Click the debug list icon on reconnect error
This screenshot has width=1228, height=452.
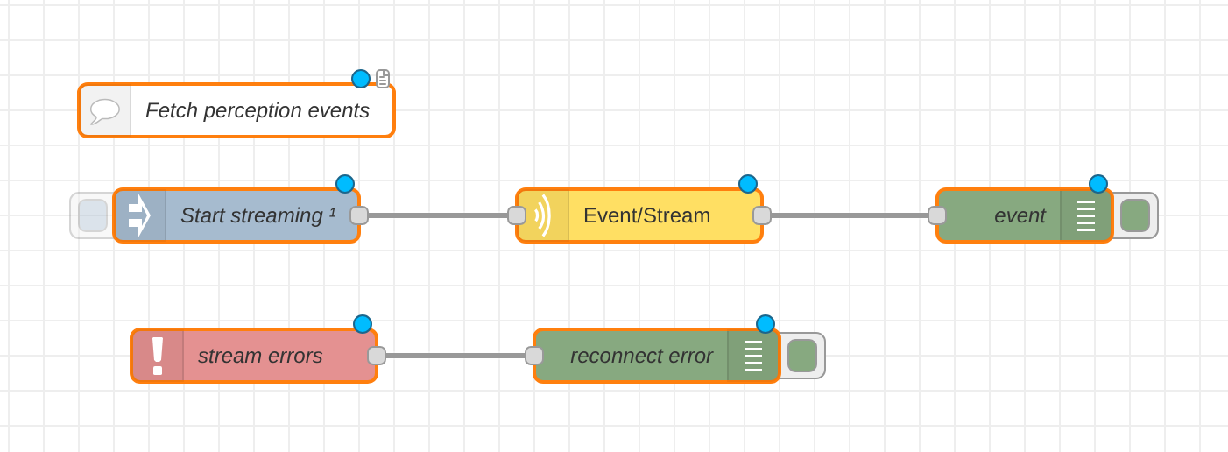coord(753,356)
